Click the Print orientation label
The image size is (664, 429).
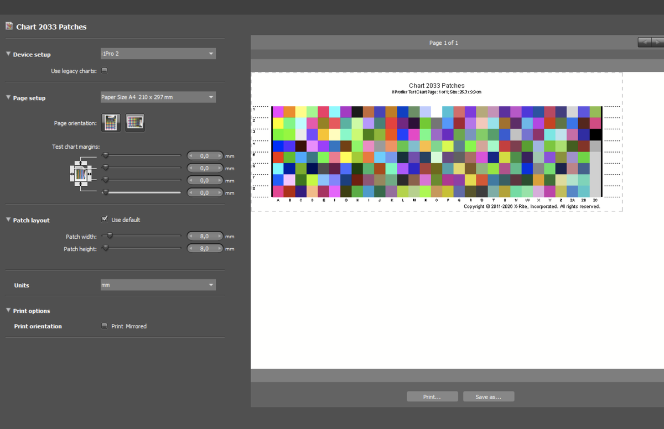[38, 326]
